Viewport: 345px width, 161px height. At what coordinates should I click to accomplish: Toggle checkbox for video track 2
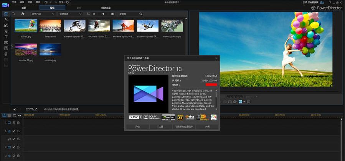pos(14,147)
